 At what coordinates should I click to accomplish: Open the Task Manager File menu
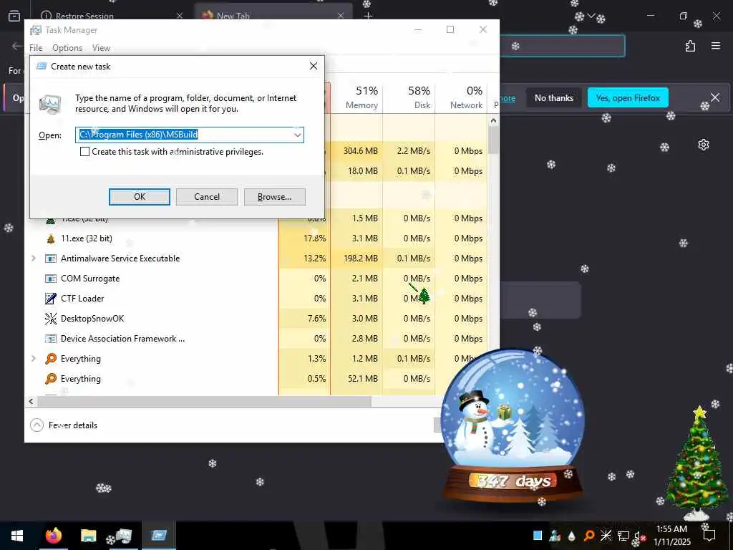36,48
